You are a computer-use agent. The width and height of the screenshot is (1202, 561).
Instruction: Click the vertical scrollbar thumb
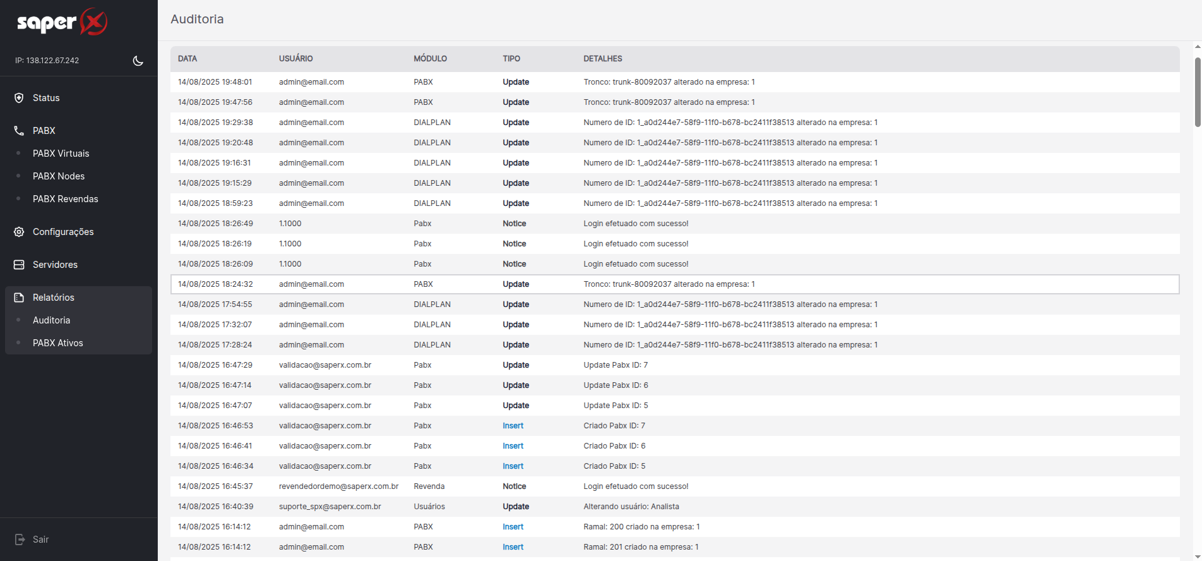click(x=1198, y=92)
